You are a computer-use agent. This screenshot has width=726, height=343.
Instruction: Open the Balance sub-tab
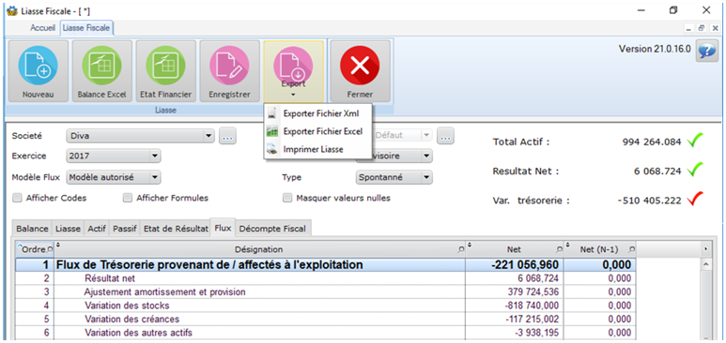tap(32, 229)
